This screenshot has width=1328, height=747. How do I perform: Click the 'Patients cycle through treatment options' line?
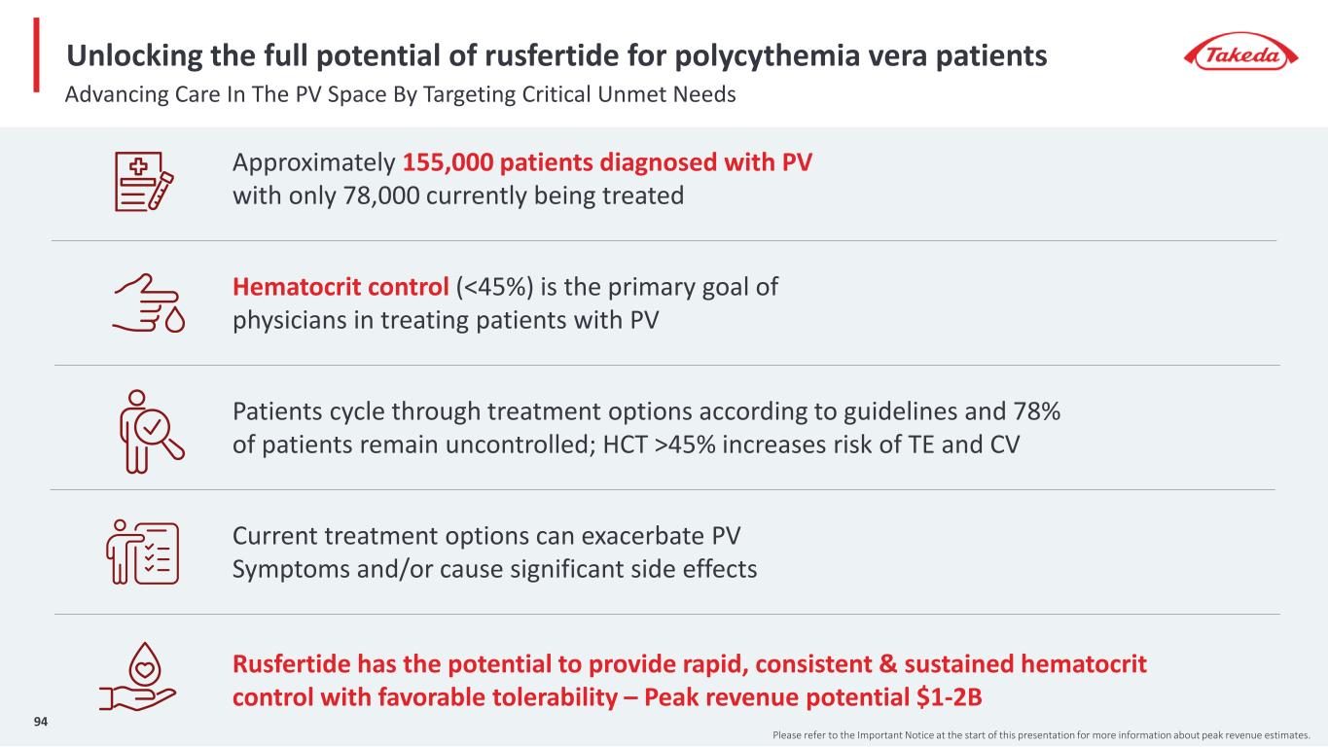pos(646,411)
